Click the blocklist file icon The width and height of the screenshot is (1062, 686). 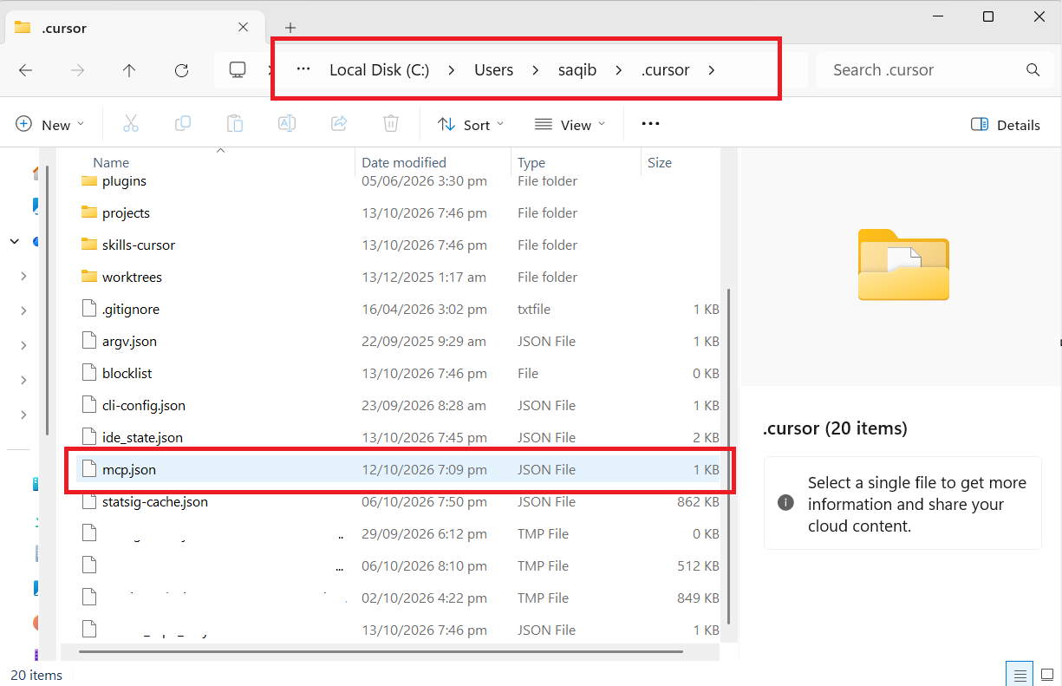(x=88, y=373)
